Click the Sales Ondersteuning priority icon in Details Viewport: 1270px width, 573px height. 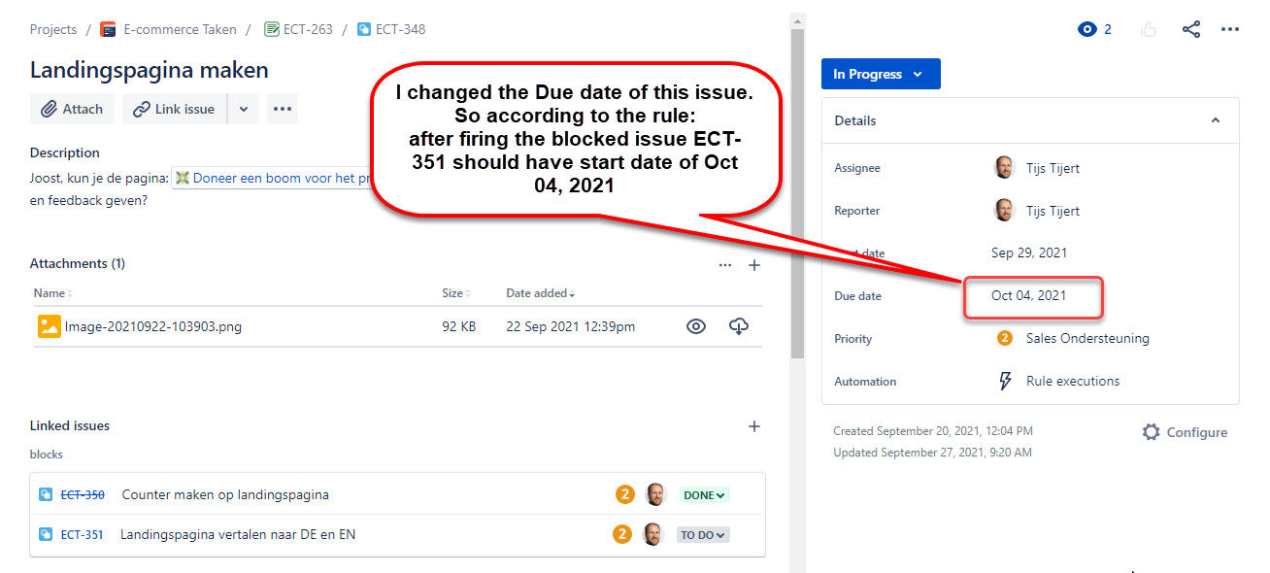(1005, 338)
